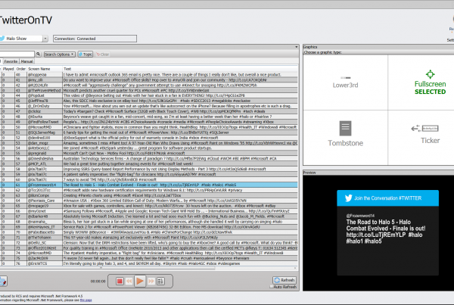
Task: Select the @Popdust tweet, order 44
Action: point(149,95)
